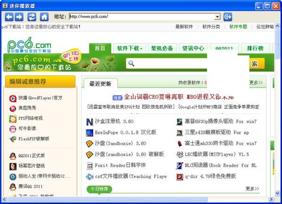
Task: Click the search magnifier icon
Action: click(x=131, y=64)
